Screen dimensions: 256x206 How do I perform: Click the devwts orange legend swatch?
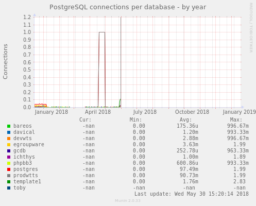coord(9,139)
